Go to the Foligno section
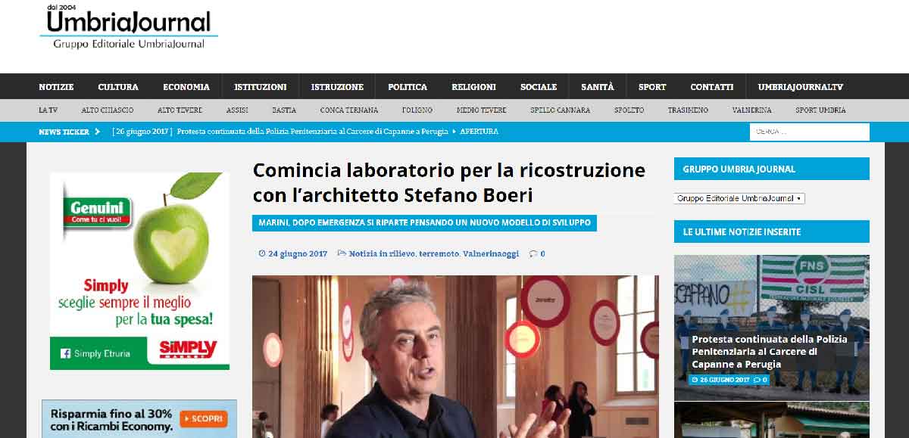This screenshot has height=438, width=909. pos(417,110)
